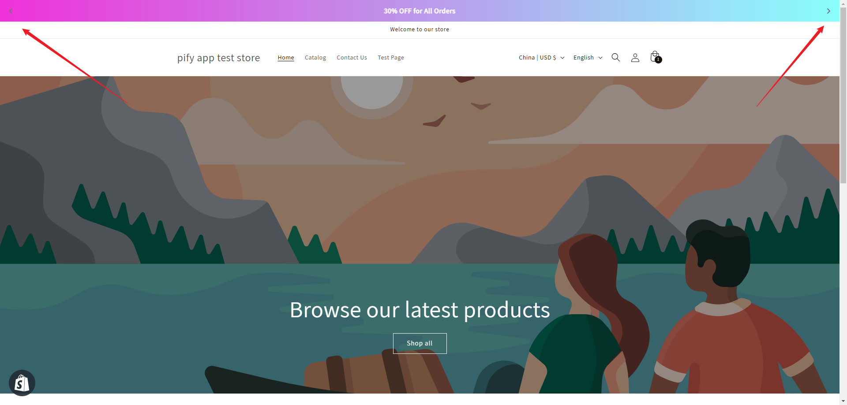The image size is (847, 405).
Task: Click the cart item count badge
Action: [658, 59]
